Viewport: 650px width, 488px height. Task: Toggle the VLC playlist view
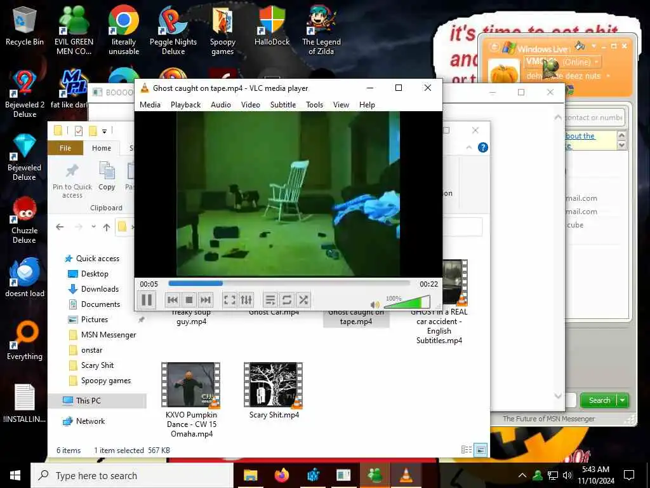pos(270,300)
